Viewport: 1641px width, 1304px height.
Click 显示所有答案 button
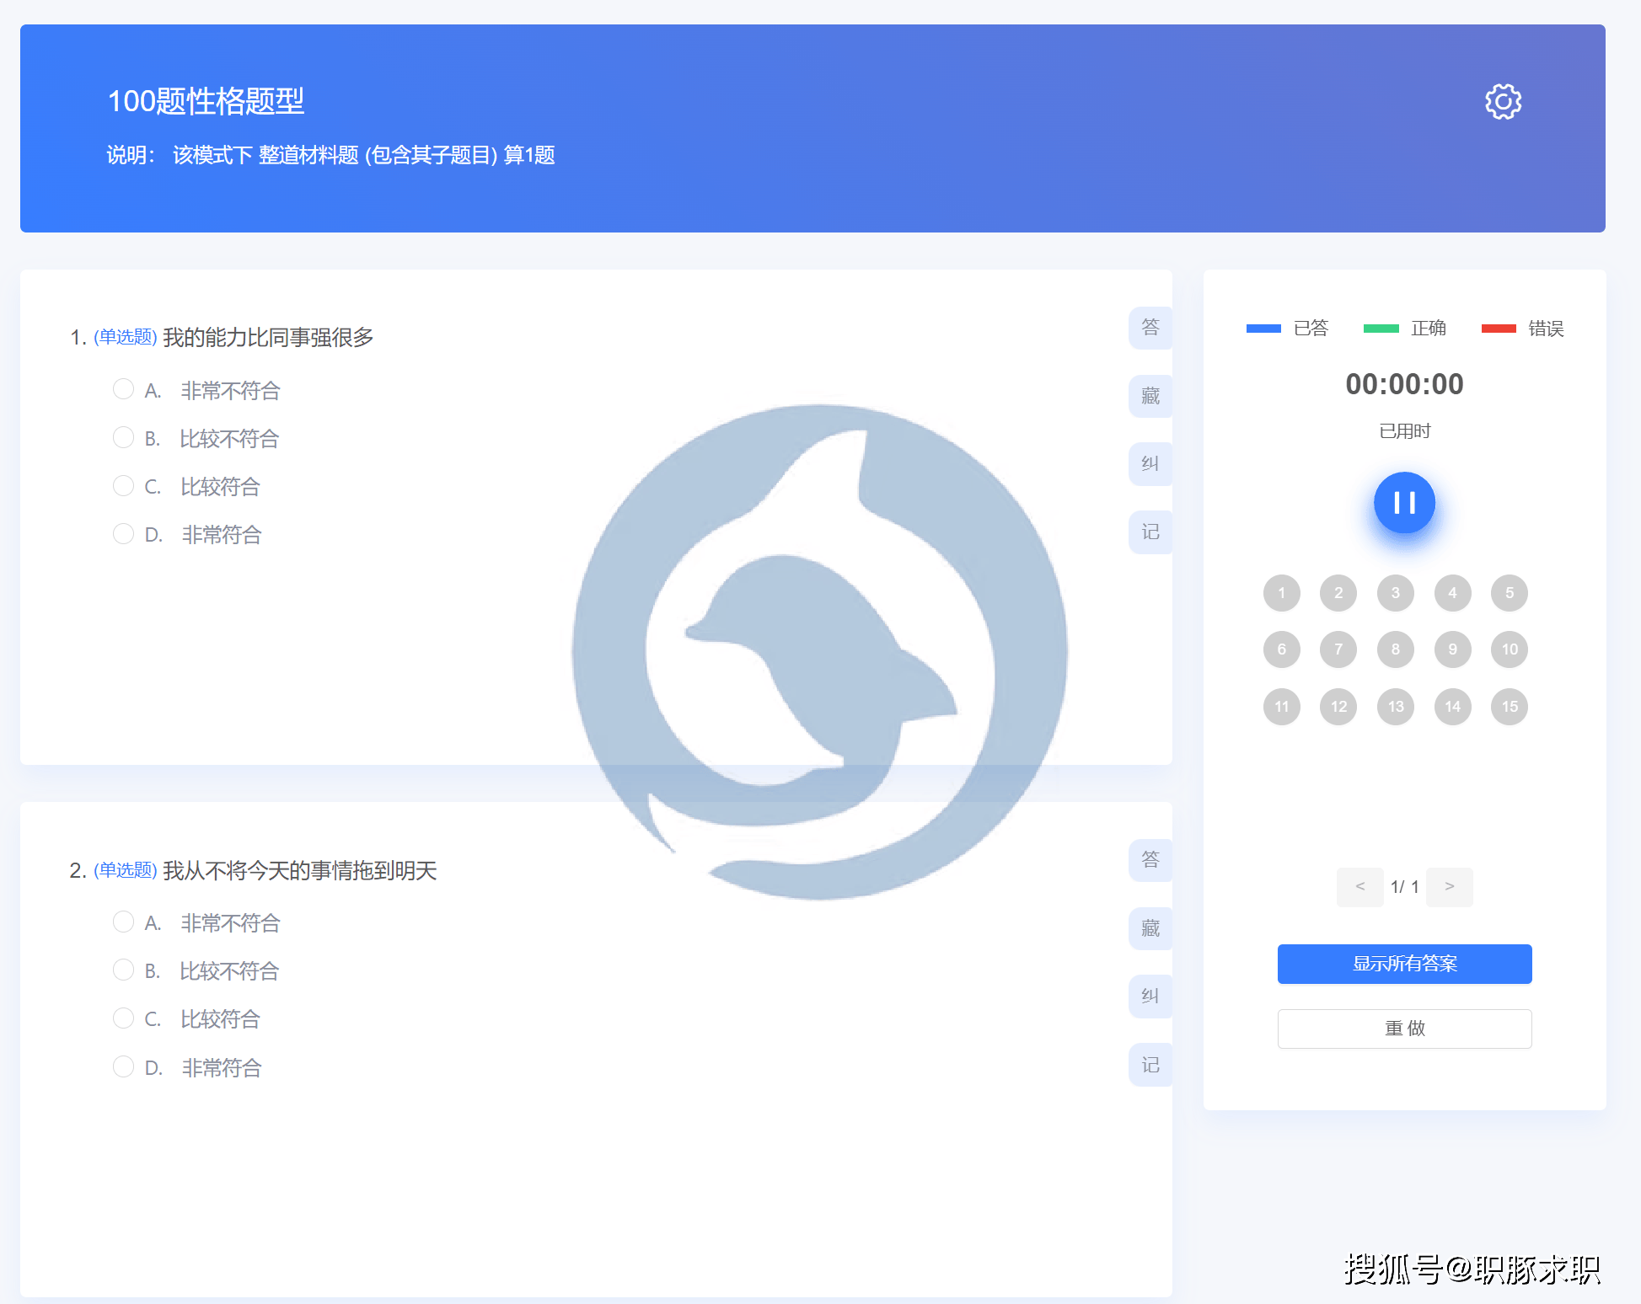tap(1404, 964)
